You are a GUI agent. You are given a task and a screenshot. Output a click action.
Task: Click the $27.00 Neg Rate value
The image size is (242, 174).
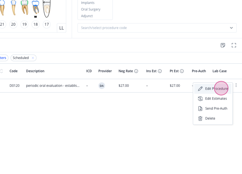point(124,86)
